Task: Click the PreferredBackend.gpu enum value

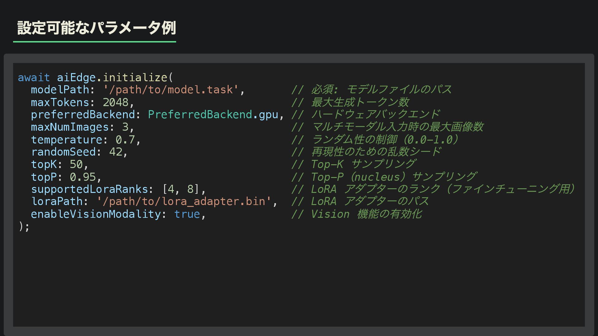Action: pyautogui.click(x=213, y=115)
